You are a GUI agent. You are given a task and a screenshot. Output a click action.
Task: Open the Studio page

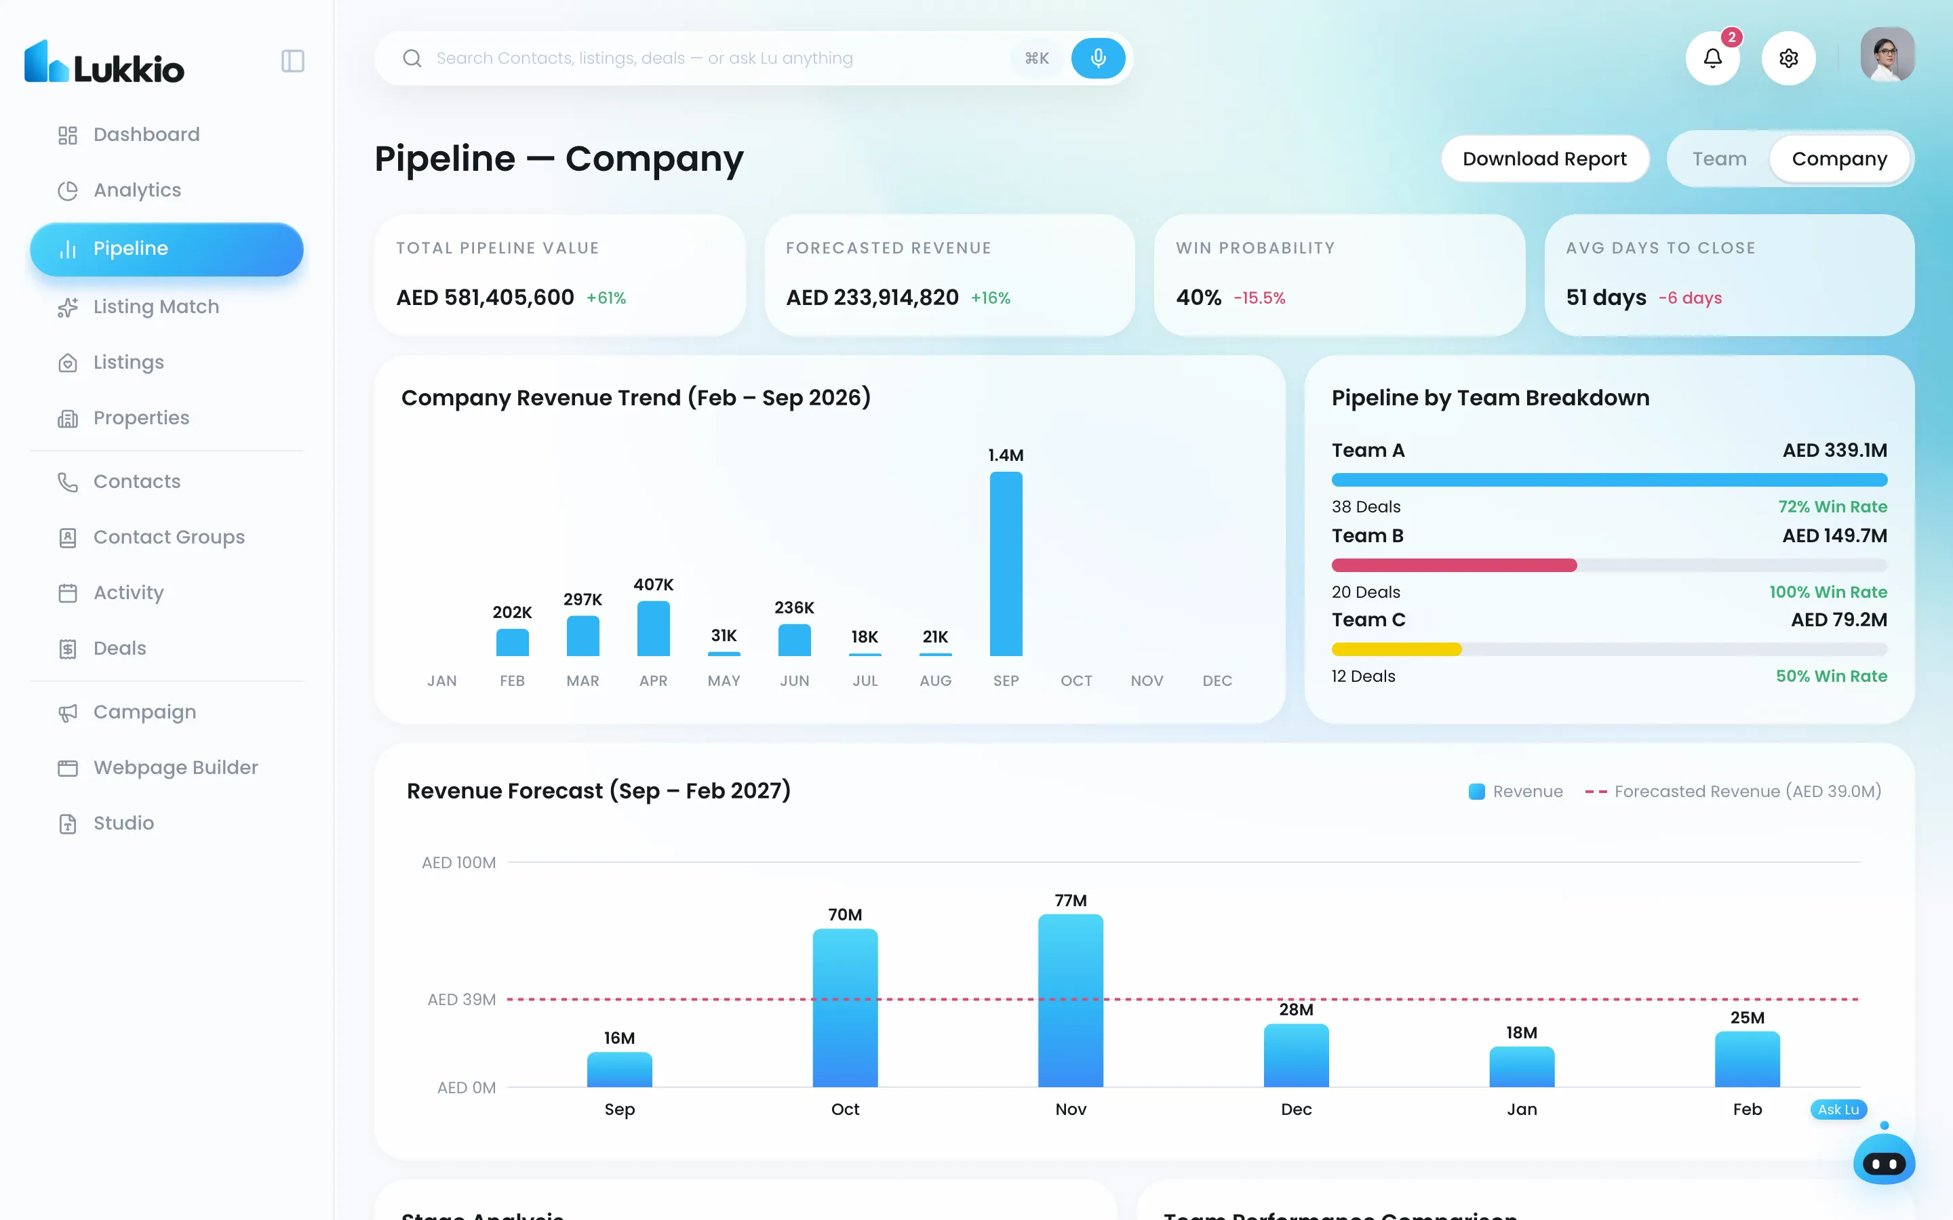click(167, 823)
